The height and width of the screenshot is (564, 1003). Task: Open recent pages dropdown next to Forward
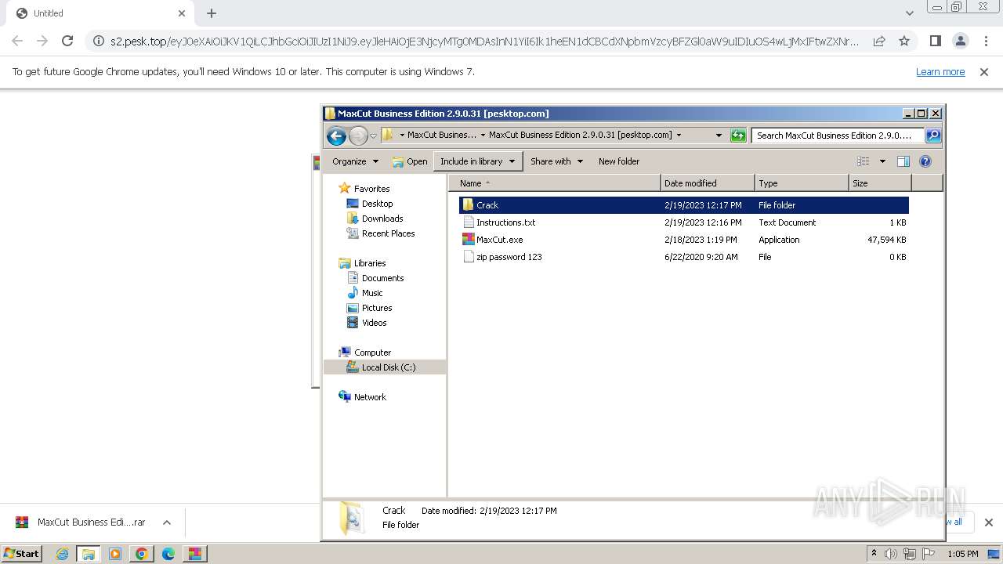(374, 136)
